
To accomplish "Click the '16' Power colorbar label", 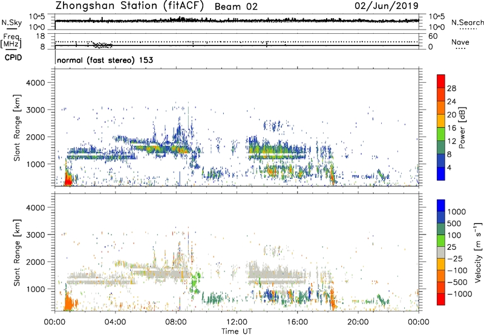I will (451, 128).
